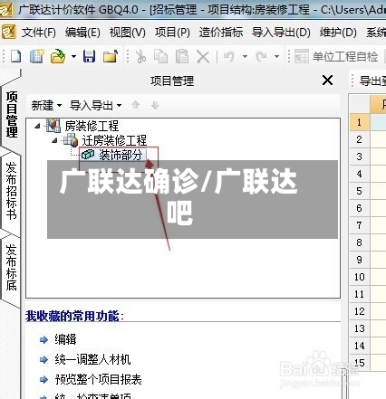The image size is (386, 399).
Task: Click the Paste clipboard icon
Action: (x=182, y=56)
